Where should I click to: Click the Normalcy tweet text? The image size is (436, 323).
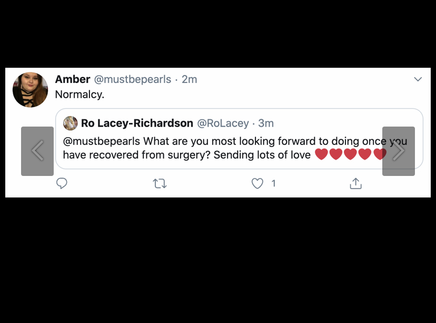[80, 95]
